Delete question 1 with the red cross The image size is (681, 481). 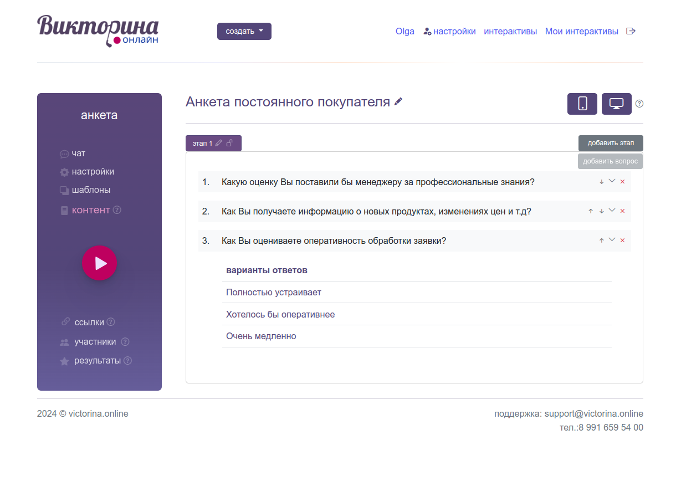click(622, 182)
